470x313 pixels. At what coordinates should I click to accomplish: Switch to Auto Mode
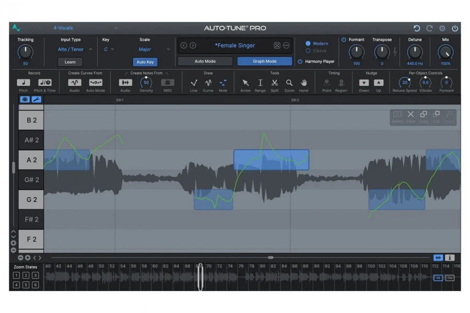(205, 62)
